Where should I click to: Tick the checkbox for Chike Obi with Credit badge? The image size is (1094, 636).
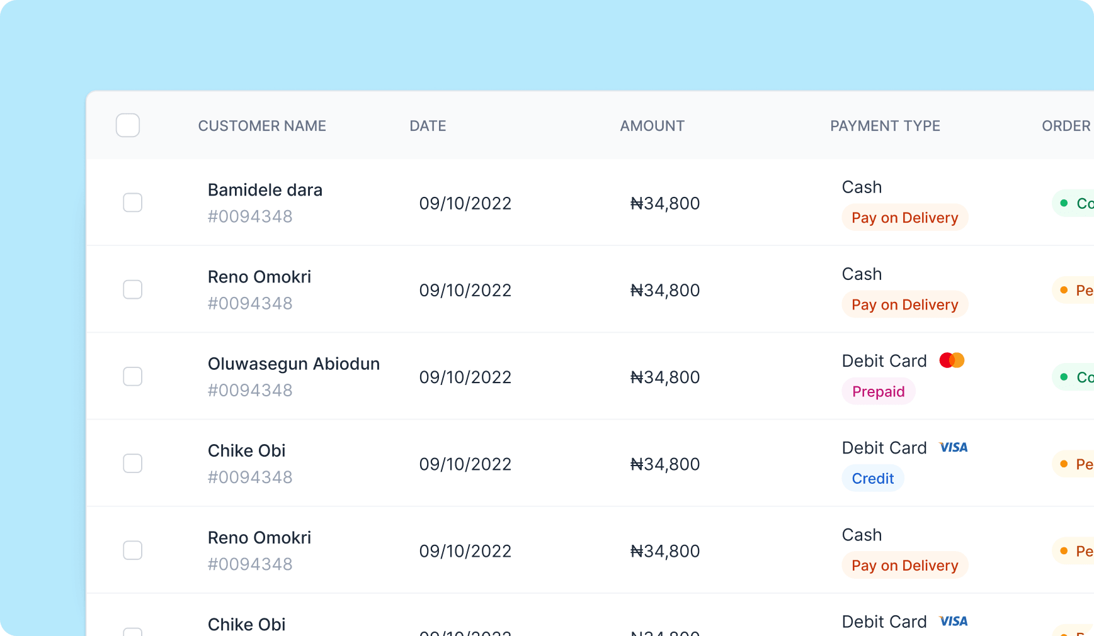[x=132, y=463]
